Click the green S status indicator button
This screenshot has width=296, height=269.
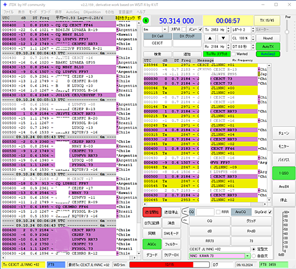tap(146, 20)
